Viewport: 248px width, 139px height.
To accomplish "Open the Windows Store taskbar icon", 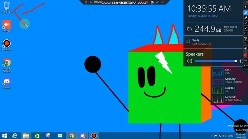I will pos(37,136).
